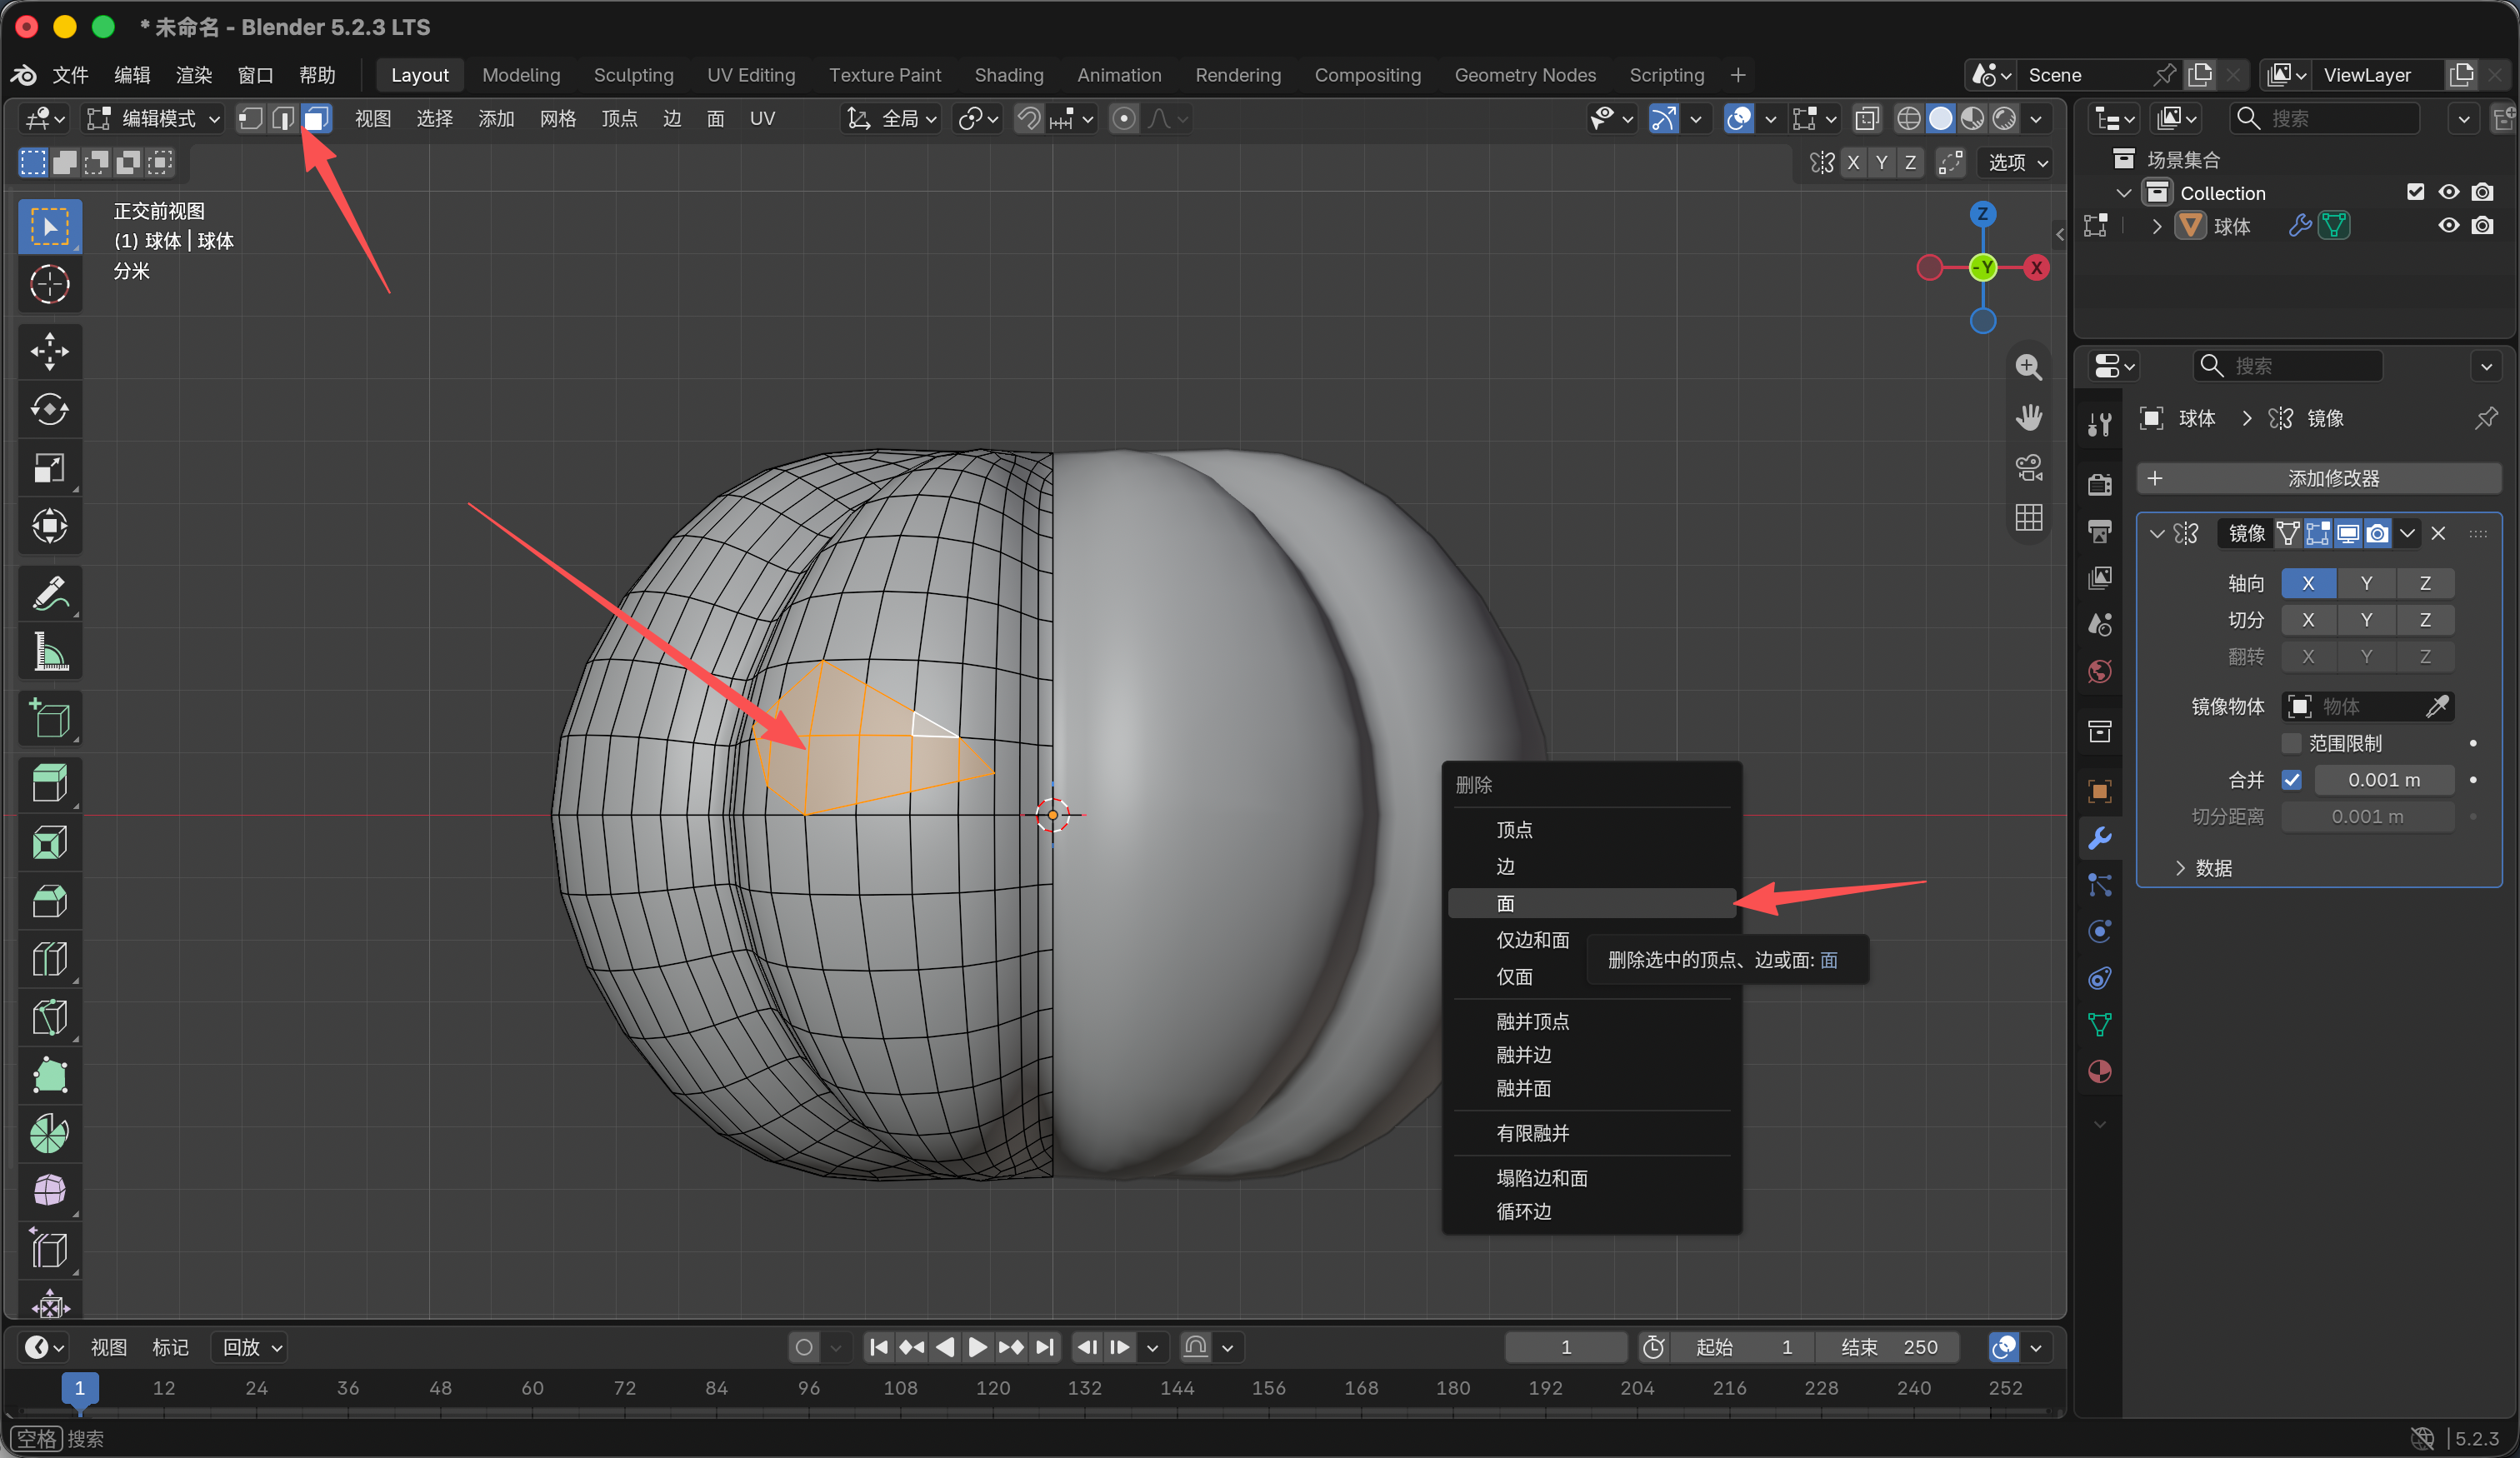This screenshot has width=2520, height=1458.
Task: Pick the 3D Cursor tool
Action: point(49,284)
